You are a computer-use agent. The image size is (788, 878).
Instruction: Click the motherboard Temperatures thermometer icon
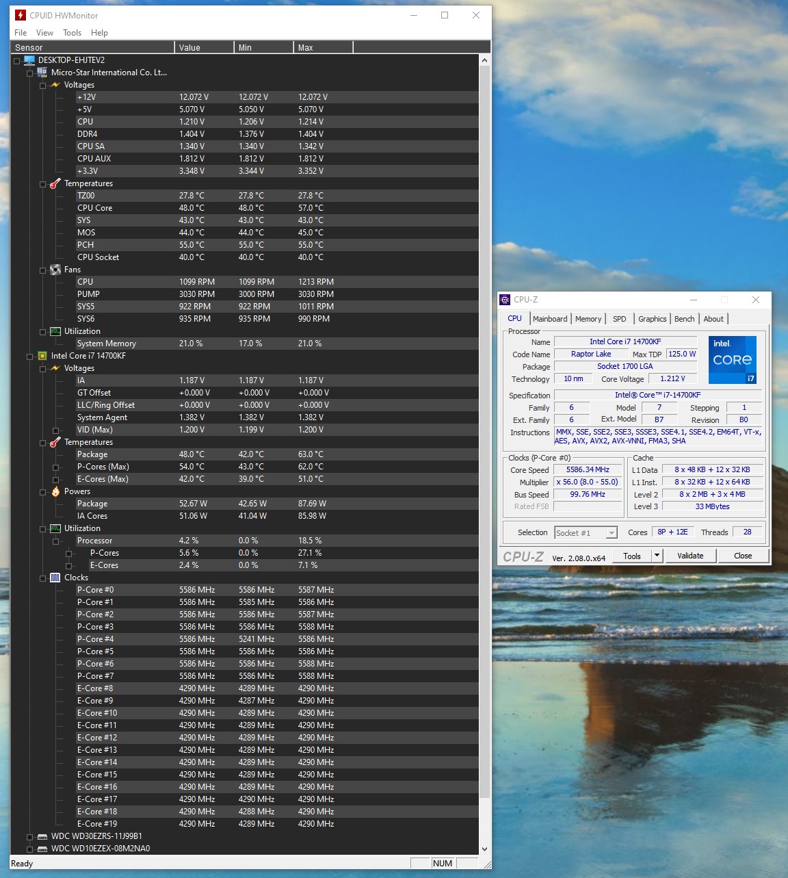point(55,183)
